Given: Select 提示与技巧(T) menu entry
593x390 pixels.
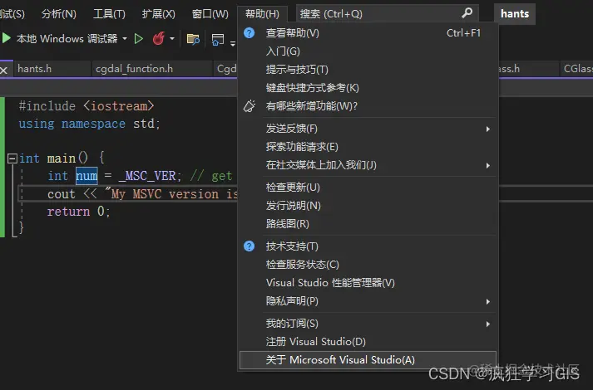Looking at the screenshot, I should [x=368, y=70].
